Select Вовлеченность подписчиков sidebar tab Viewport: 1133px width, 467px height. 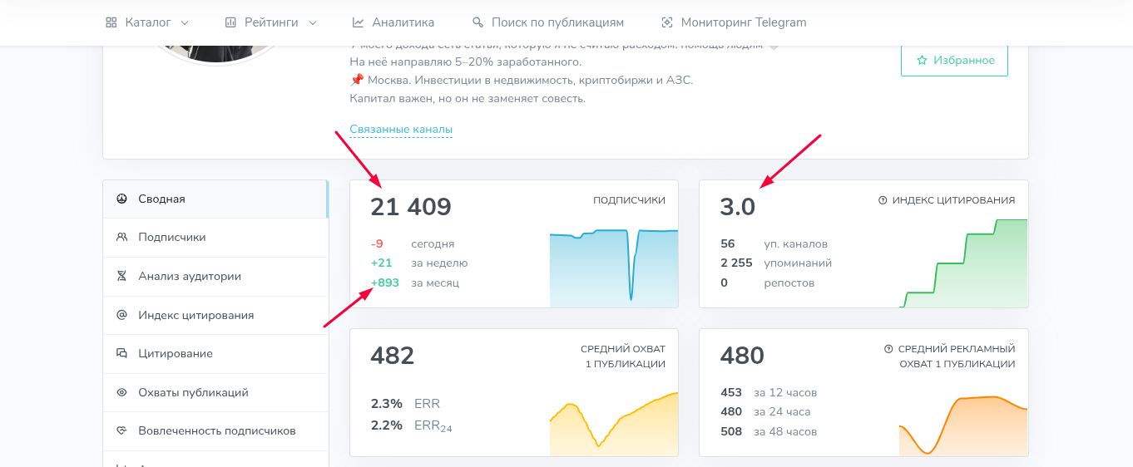pos(215,430)
